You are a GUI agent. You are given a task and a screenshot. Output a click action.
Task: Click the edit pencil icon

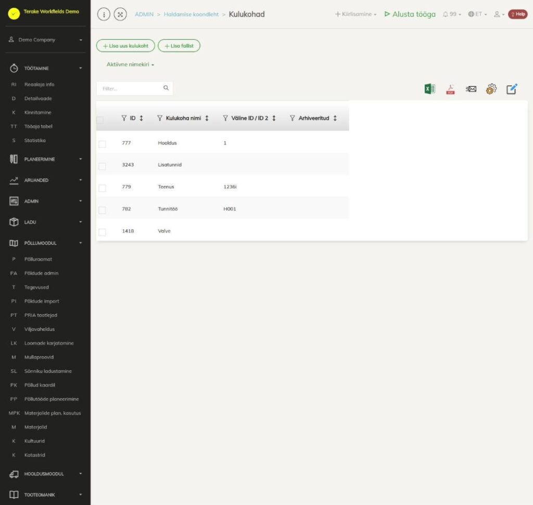tap(512, 89)
